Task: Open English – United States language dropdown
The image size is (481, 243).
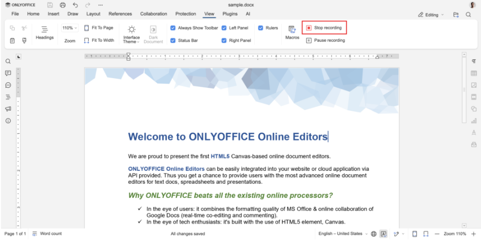Action: pyautogui.click(x=343, y=234)
